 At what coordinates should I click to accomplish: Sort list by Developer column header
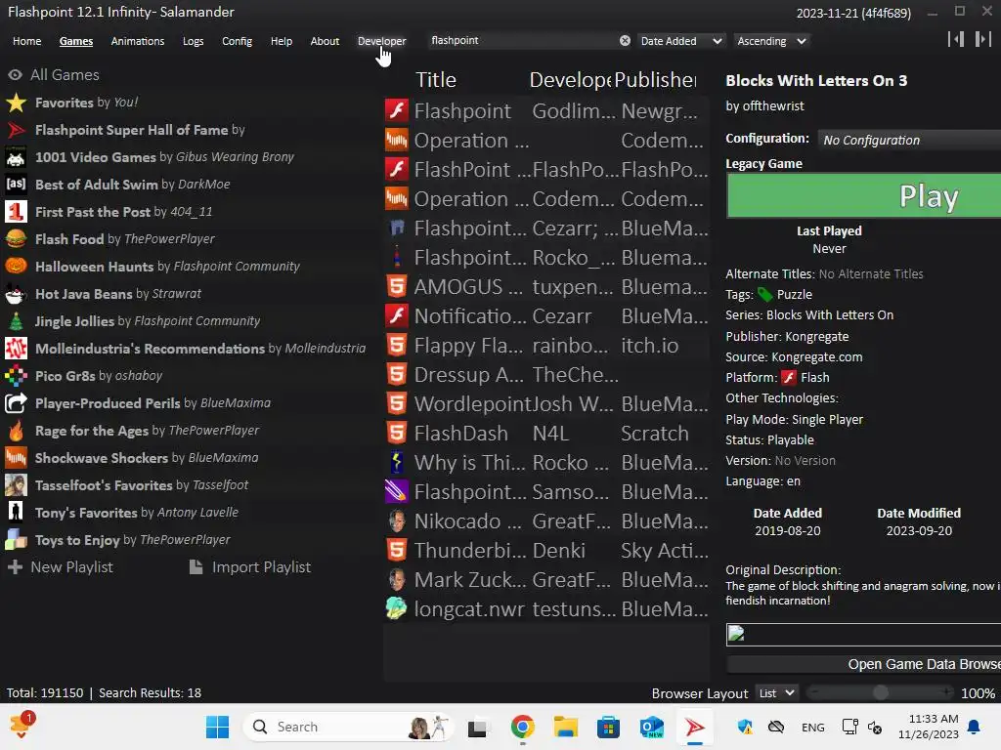click(x=570, y=80)
